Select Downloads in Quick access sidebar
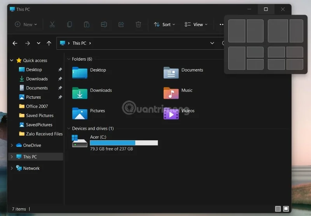 37,79
